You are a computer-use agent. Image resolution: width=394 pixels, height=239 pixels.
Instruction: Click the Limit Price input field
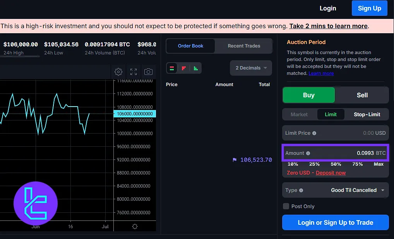tap(348, 133)
